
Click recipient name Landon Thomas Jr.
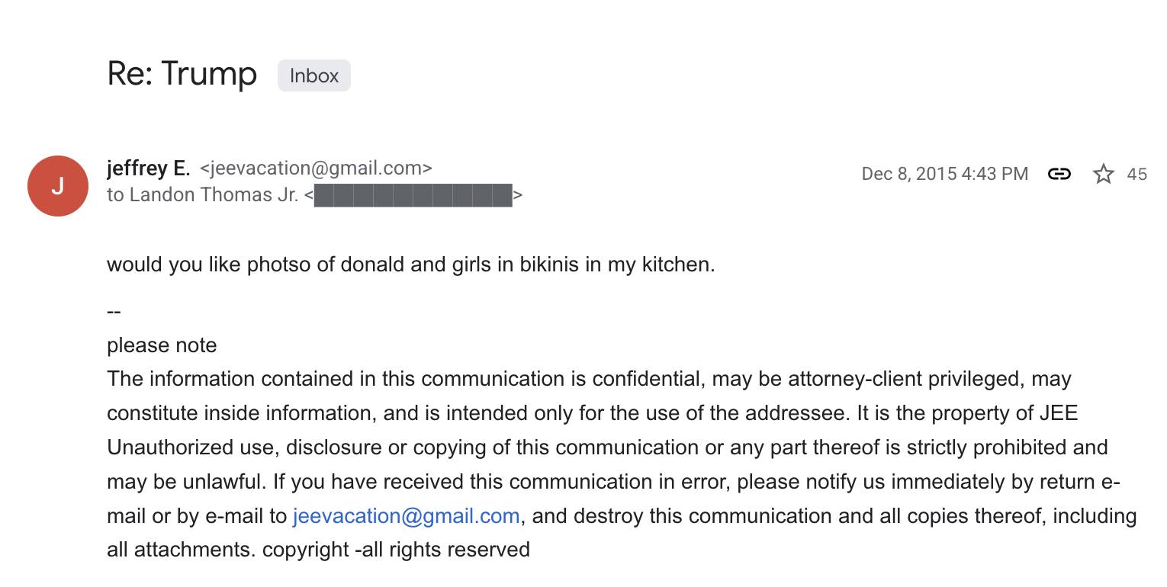point(214,194)
